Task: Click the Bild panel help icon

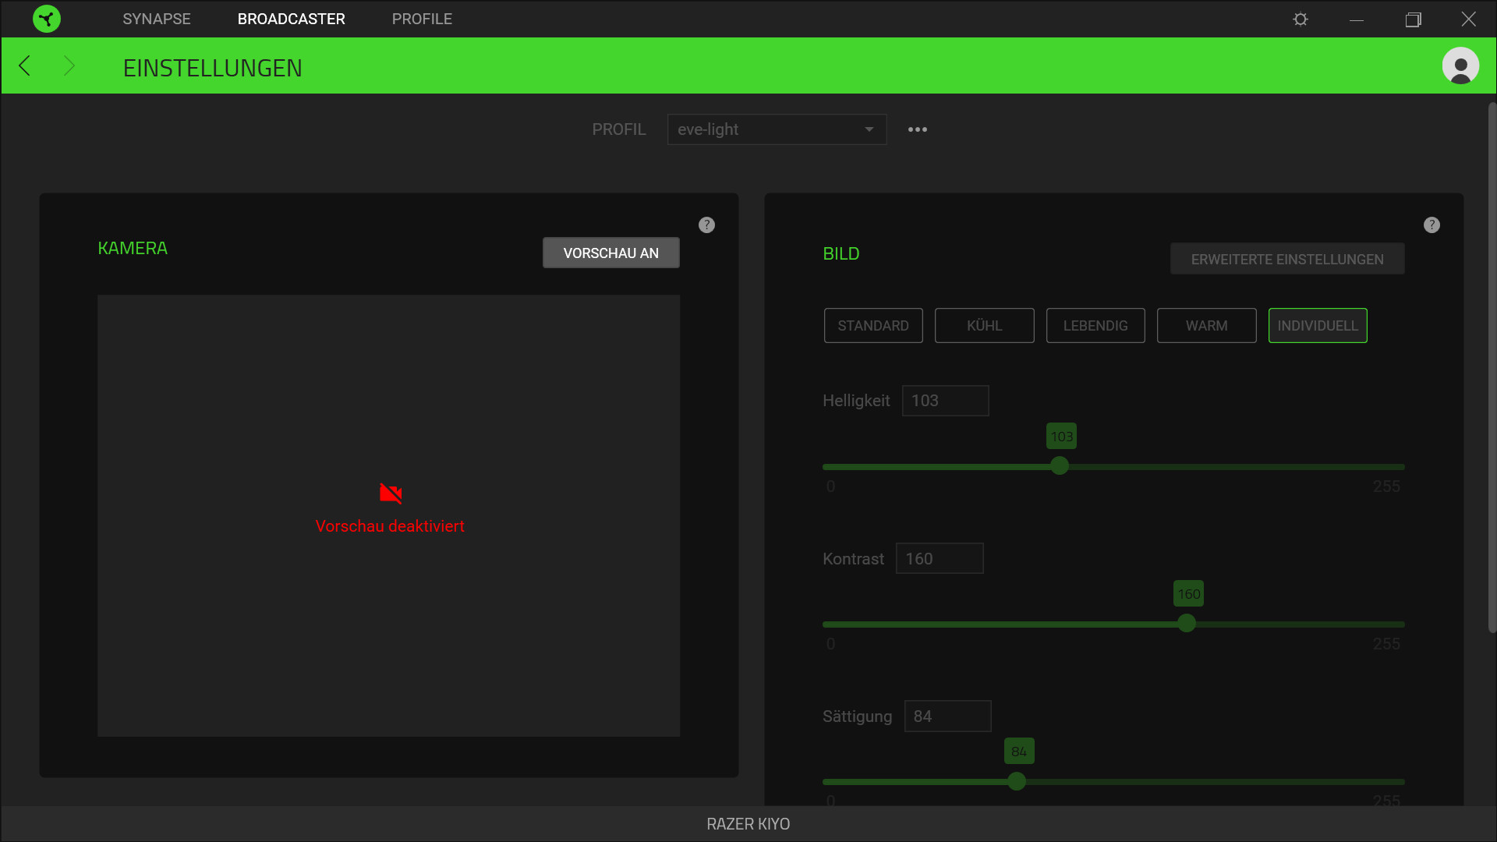Action: (1432, 225)
